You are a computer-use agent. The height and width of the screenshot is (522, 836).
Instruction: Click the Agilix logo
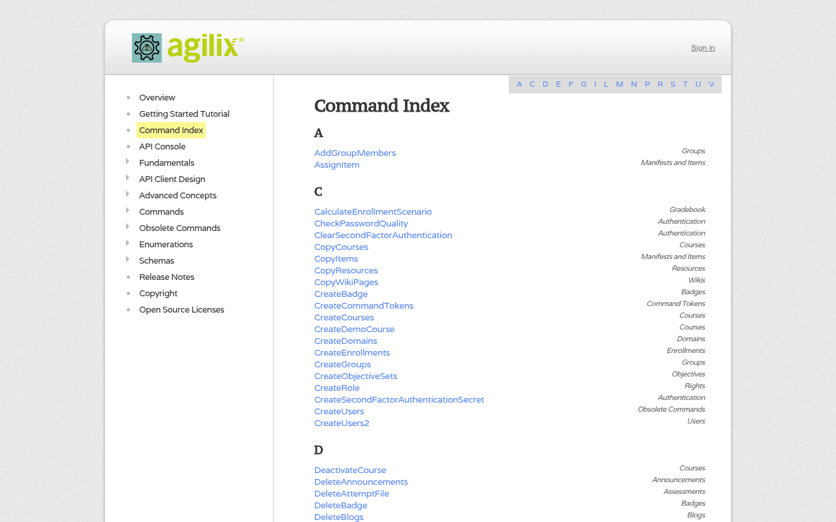tap(187, 48)
